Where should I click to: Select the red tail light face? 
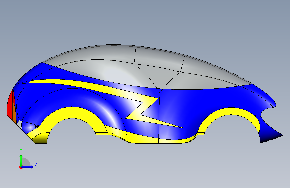[x=10, y=105]
